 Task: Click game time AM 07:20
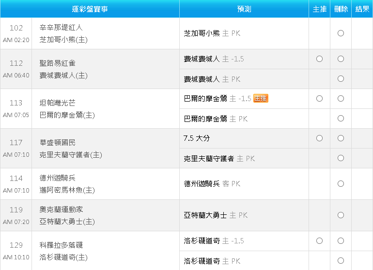click(x=16, y=222)
